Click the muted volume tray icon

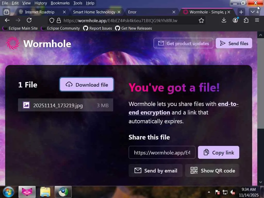point(233,192)
